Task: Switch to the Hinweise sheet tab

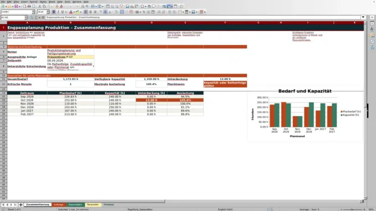Action: 109,205
